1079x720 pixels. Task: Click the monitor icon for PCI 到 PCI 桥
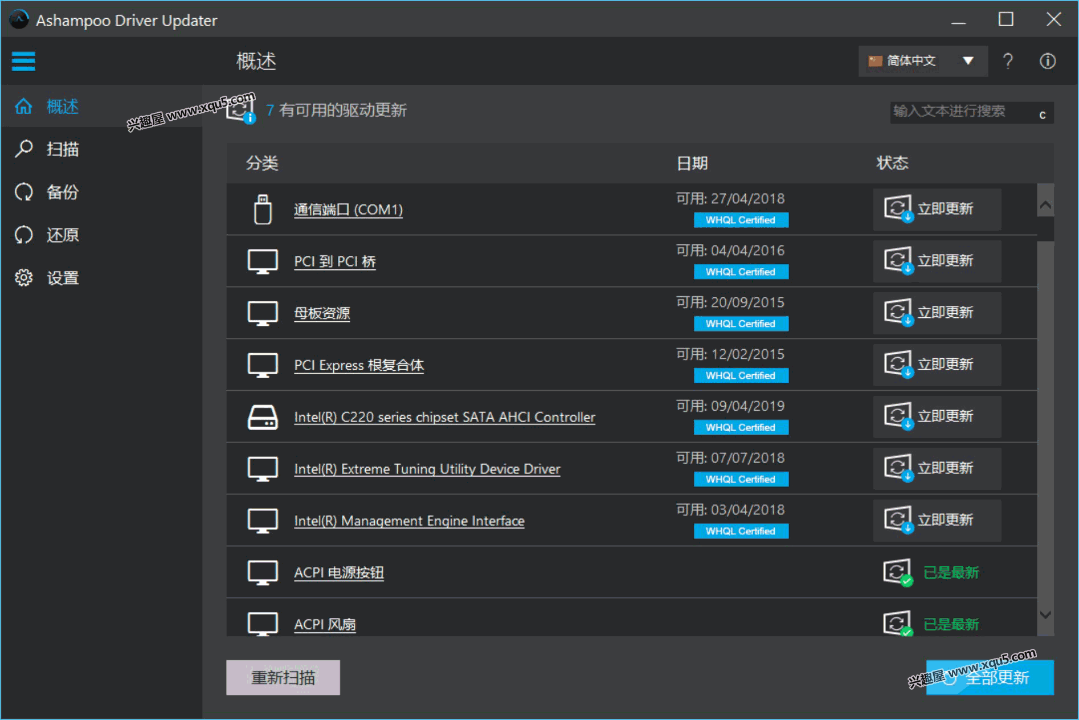263,261
